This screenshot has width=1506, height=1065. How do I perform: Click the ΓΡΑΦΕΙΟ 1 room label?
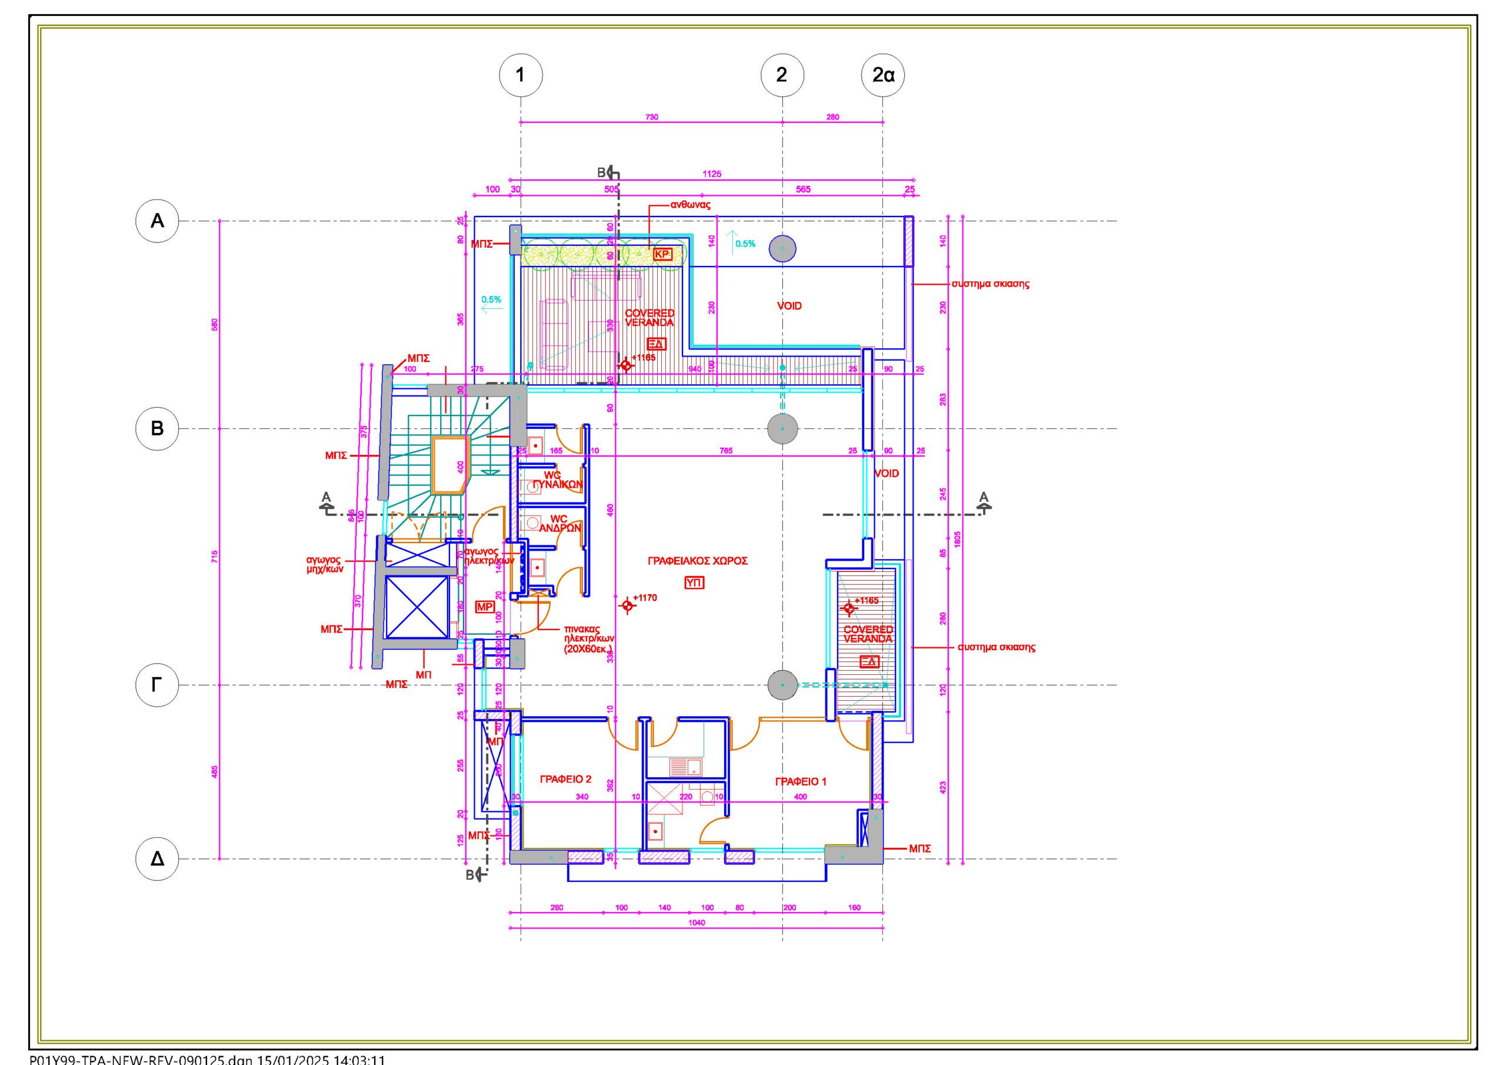coord(801,781)
